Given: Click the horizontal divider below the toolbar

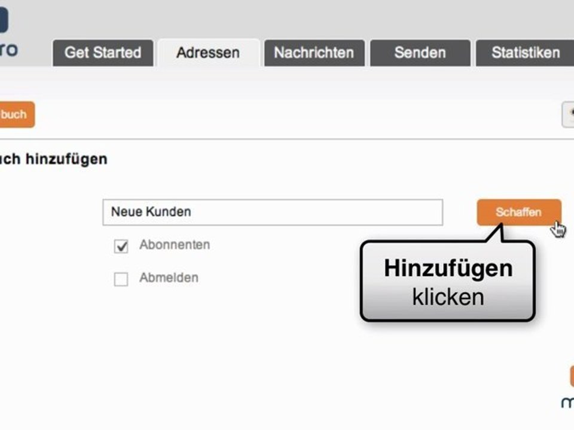Looking at the screenshot, I should 287,139.
